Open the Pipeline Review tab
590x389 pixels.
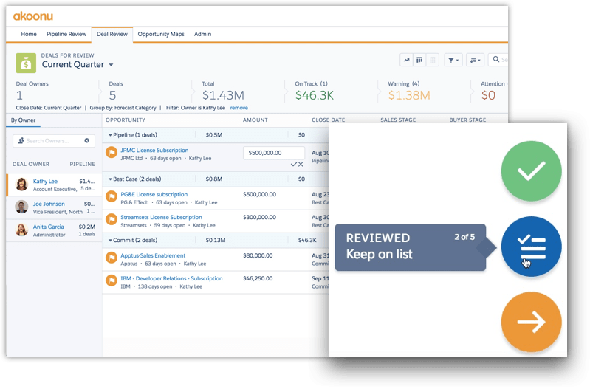66,34
